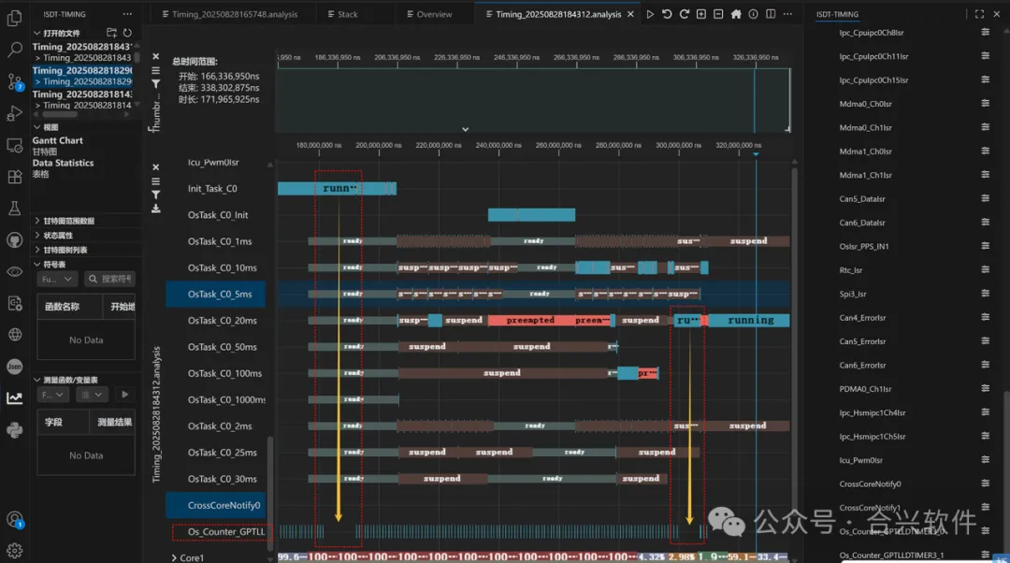Expand the Core1 tree node

[174, 557]
